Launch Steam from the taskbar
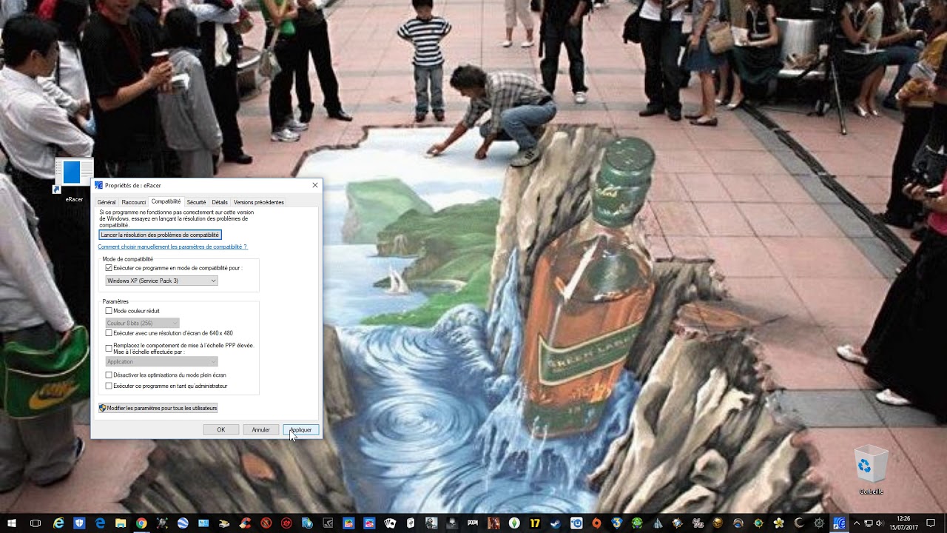This screenshot has width=947, height=533. [x=556, y=523]
